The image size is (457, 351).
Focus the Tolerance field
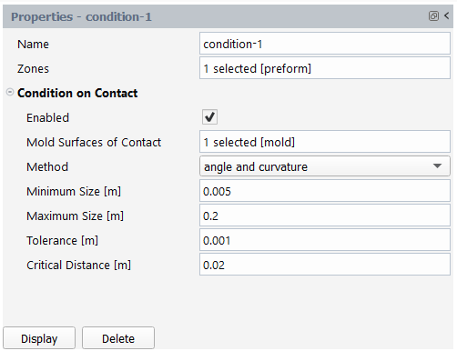pyautogui.click(x=325, y=240)
